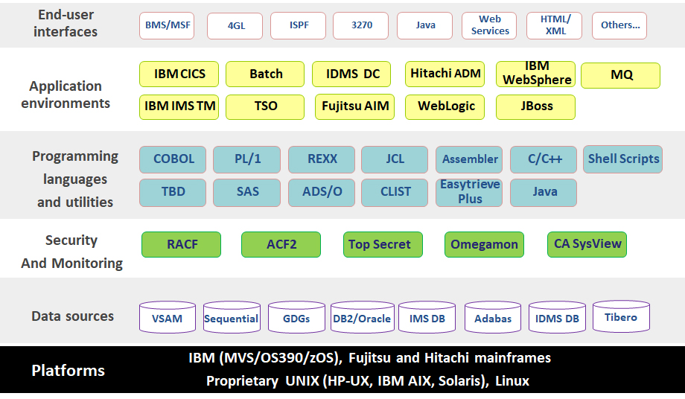The image size is (685, 399).
Task: Click the IBM IMS TM box
Action: (179, 106)
